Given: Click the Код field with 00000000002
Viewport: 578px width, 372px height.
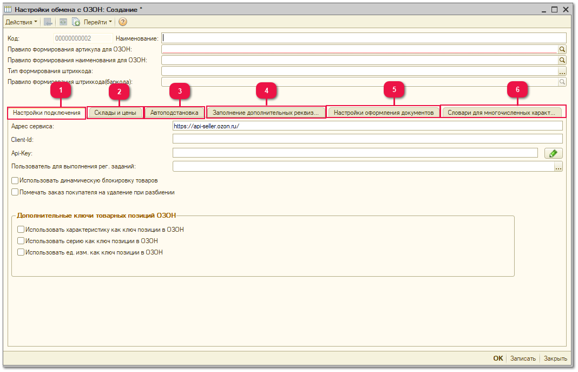Looking at the screenshot, I should pyautogui.click(x=83, y=38).
